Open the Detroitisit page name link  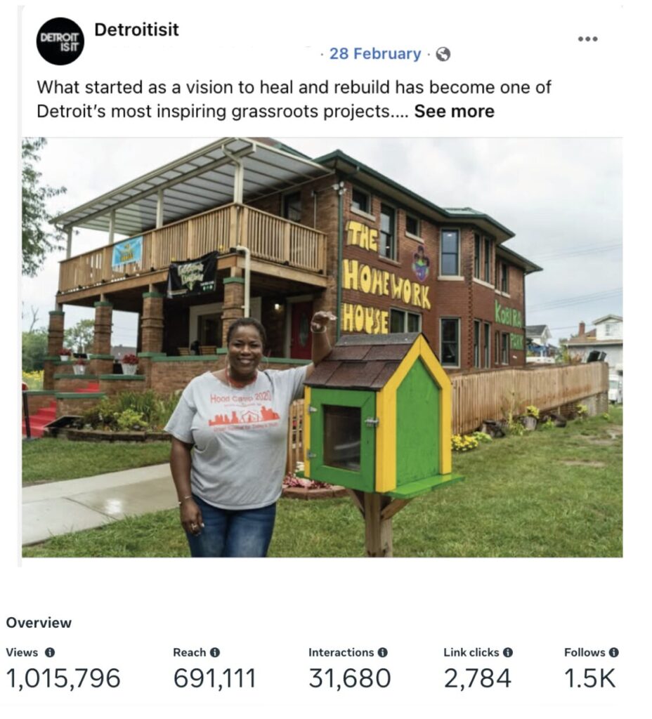[x=136, y=29]
